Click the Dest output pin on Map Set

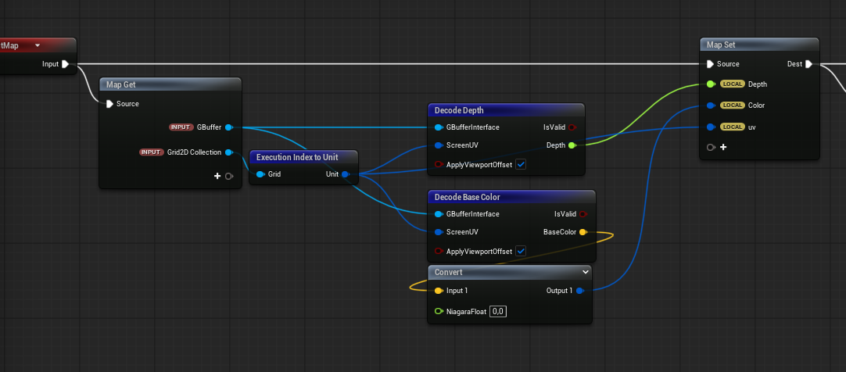(x=808, y=64)
